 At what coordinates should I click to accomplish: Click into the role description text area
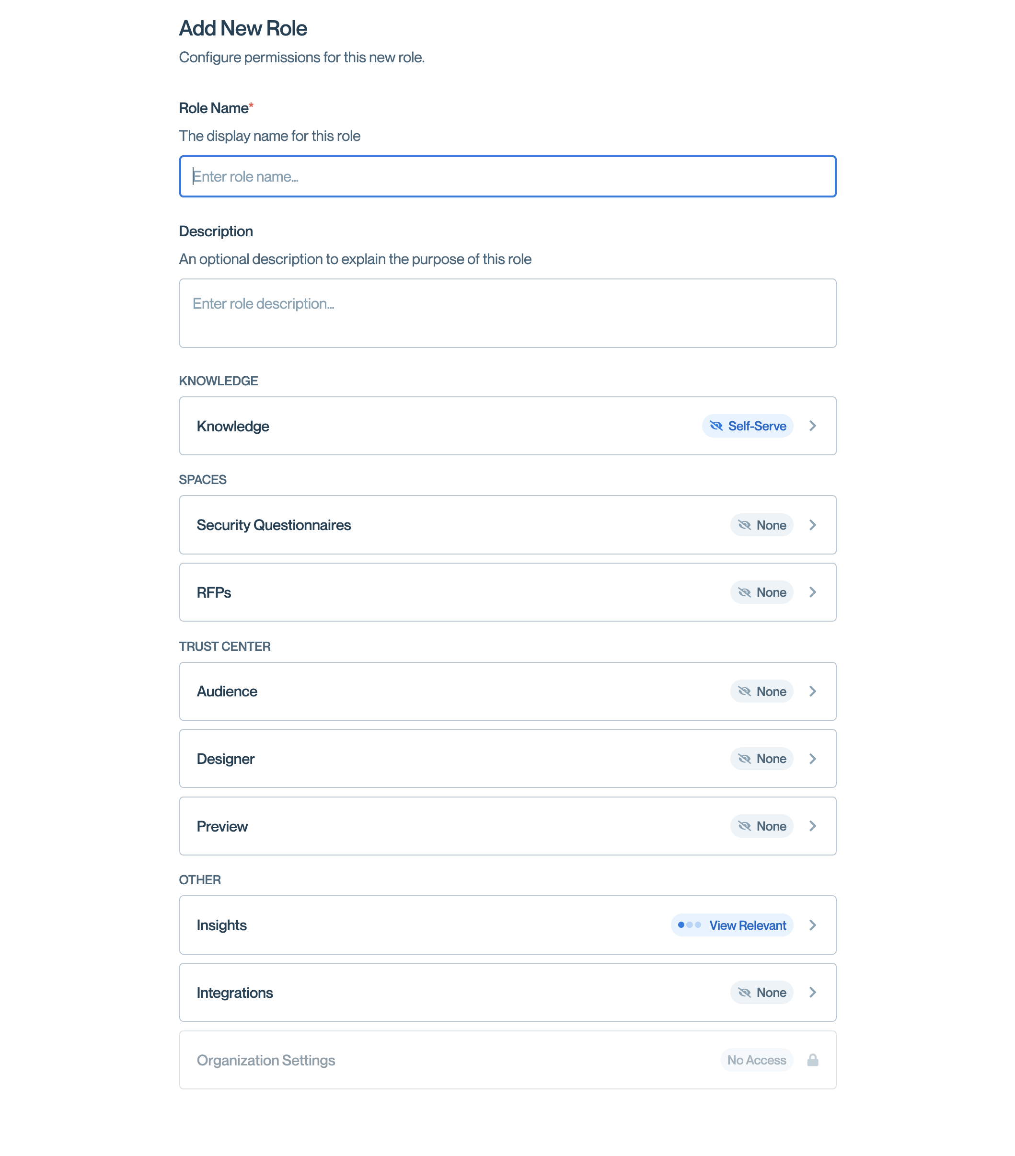[x=507, y=313]
